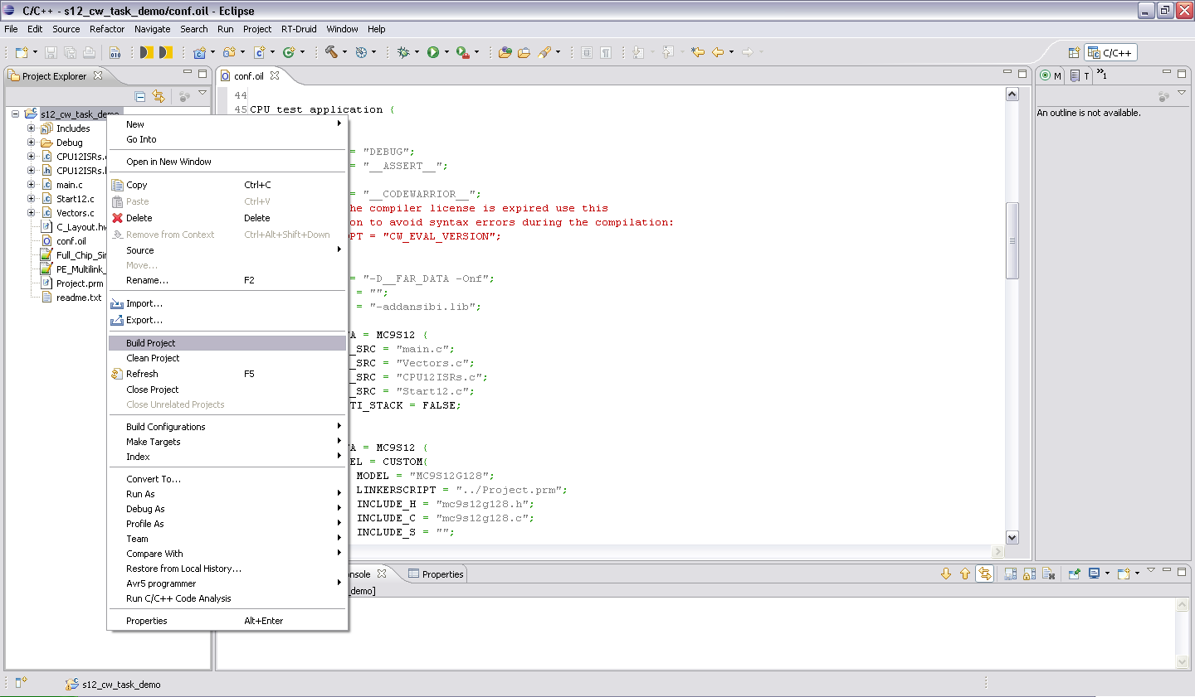Open the Avr5 programmer submenu
1195x697 pixels.
coord(227,583)
